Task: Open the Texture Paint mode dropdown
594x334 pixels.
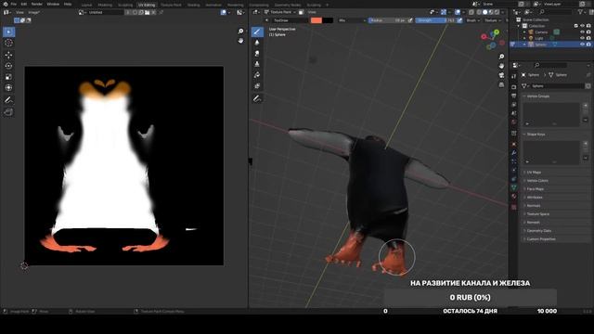Action: [x=280, y=12]
